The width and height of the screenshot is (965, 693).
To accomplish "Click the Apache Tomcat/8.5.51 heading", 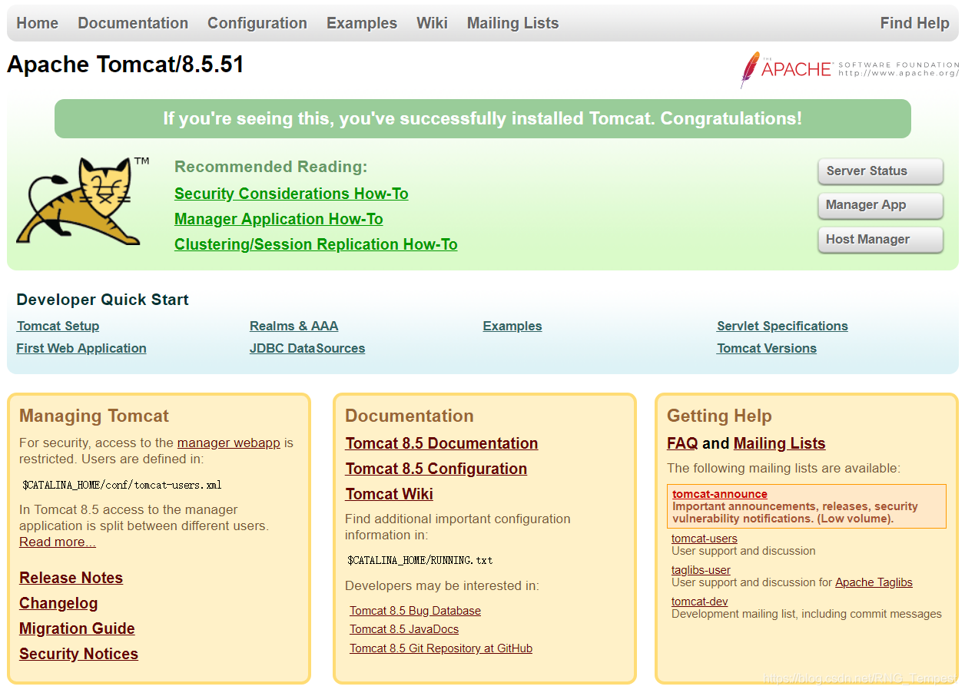I will 125,65.
